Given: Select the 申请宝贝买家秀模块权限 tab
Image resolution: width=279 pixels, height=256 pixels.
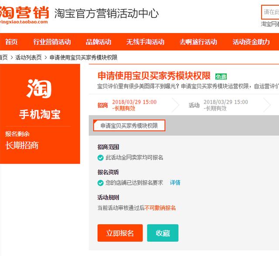Looking at the screenshot, I should 129,125.
